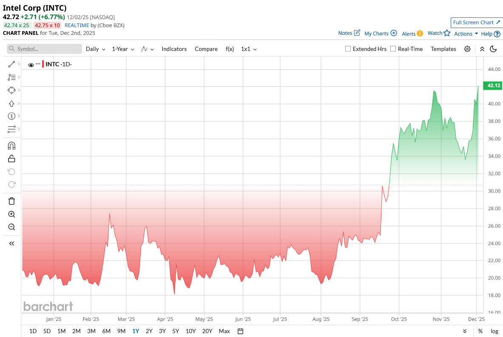Open the Daily frequency dropdown
The image size is (503, 337).
[96, 49]
